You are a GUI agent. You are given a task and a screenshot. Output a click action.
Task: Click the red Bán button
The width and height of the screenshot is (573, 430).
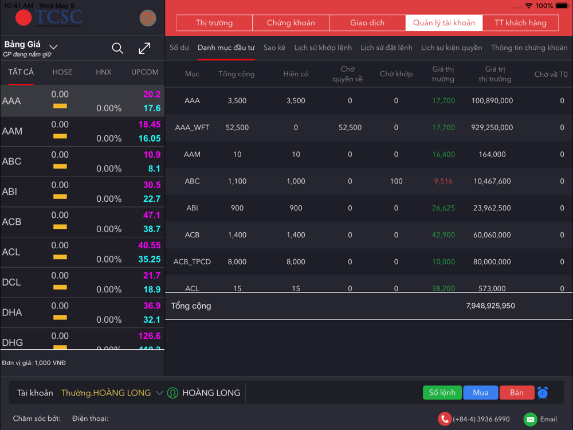click(517, 393)
